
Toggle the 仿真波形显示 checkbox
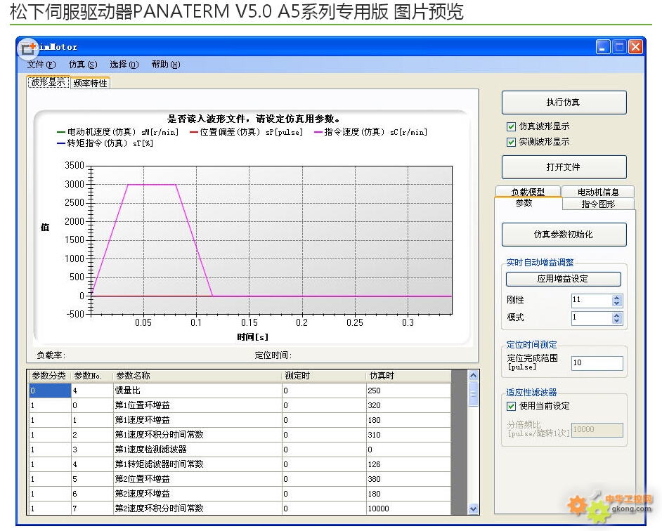pyautogui.click(x=511, y=126)
